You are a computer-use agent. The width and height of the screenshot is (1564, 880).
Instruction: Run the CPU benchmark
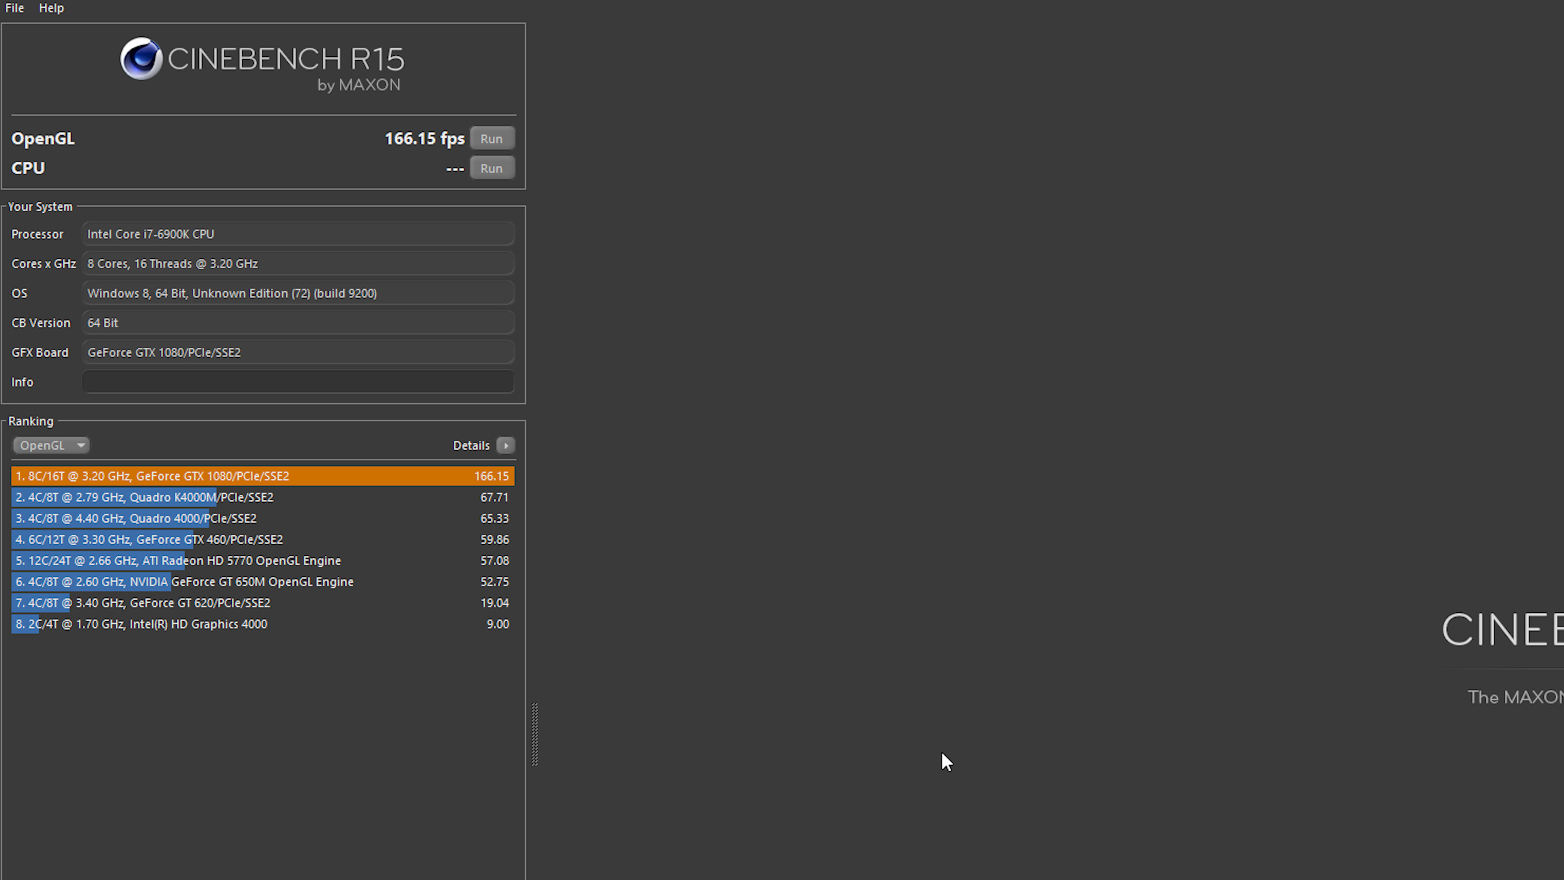point(492,168)
